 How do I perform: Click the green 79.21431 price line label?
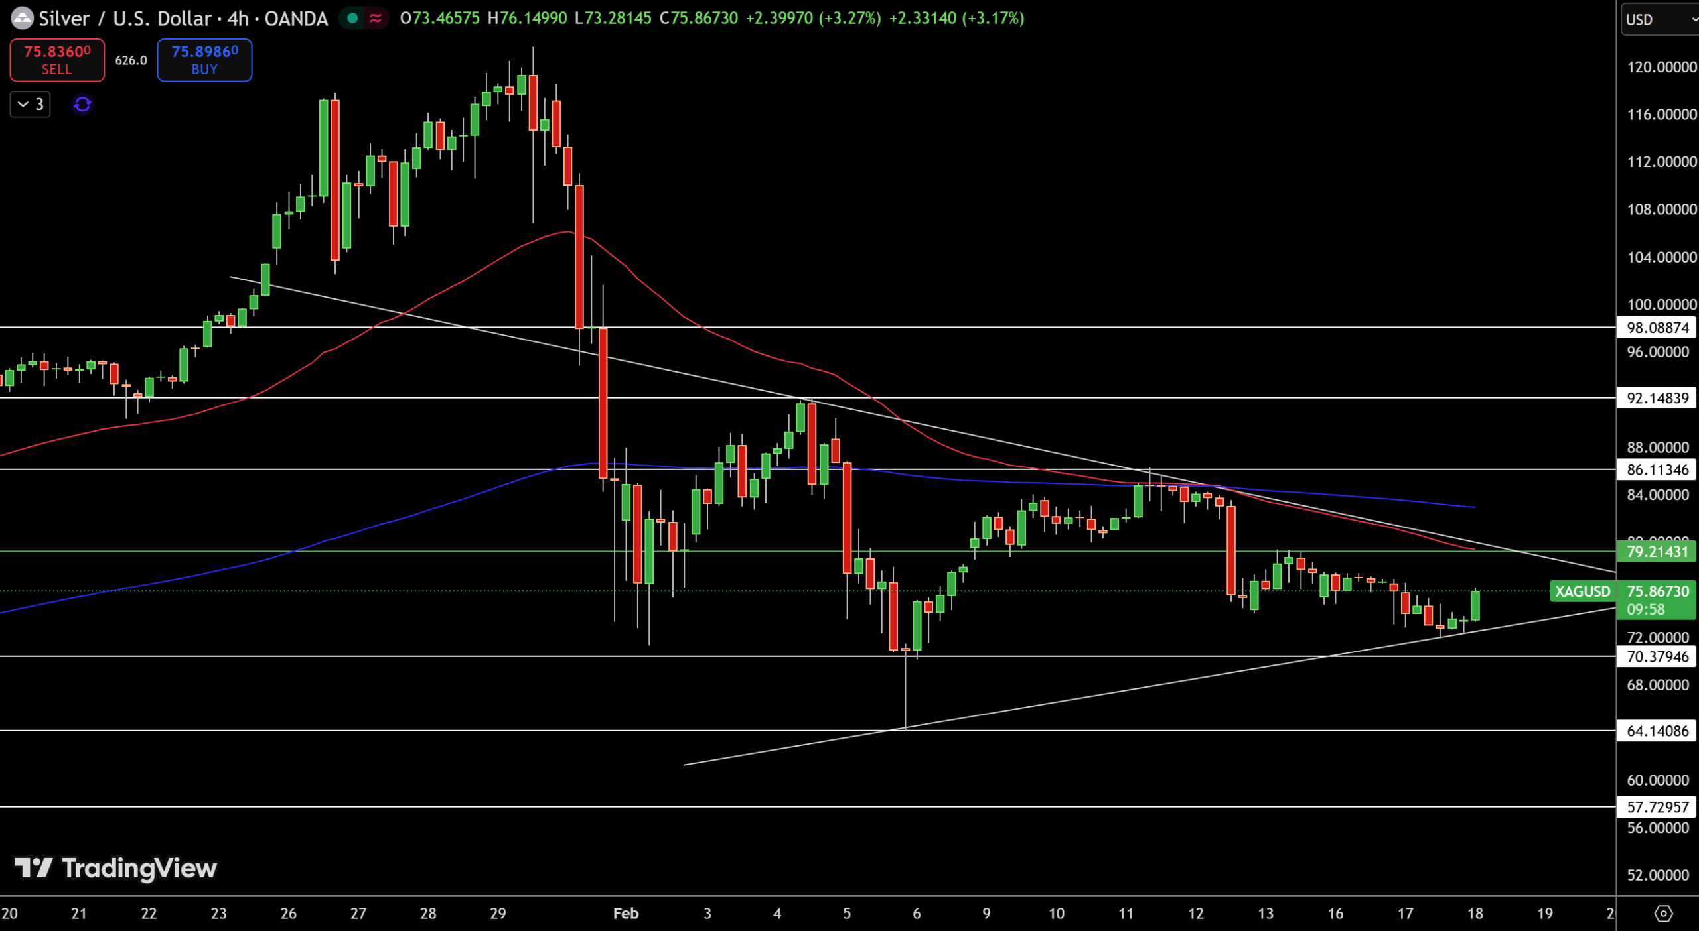point(1656,552)
